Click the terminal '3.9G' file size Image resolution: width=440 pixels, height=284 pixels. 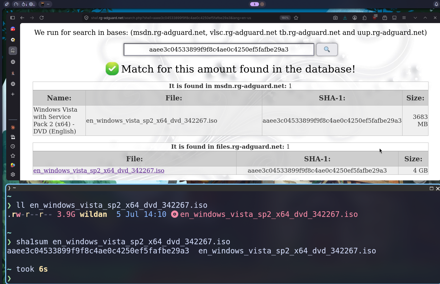pos(66,214)
